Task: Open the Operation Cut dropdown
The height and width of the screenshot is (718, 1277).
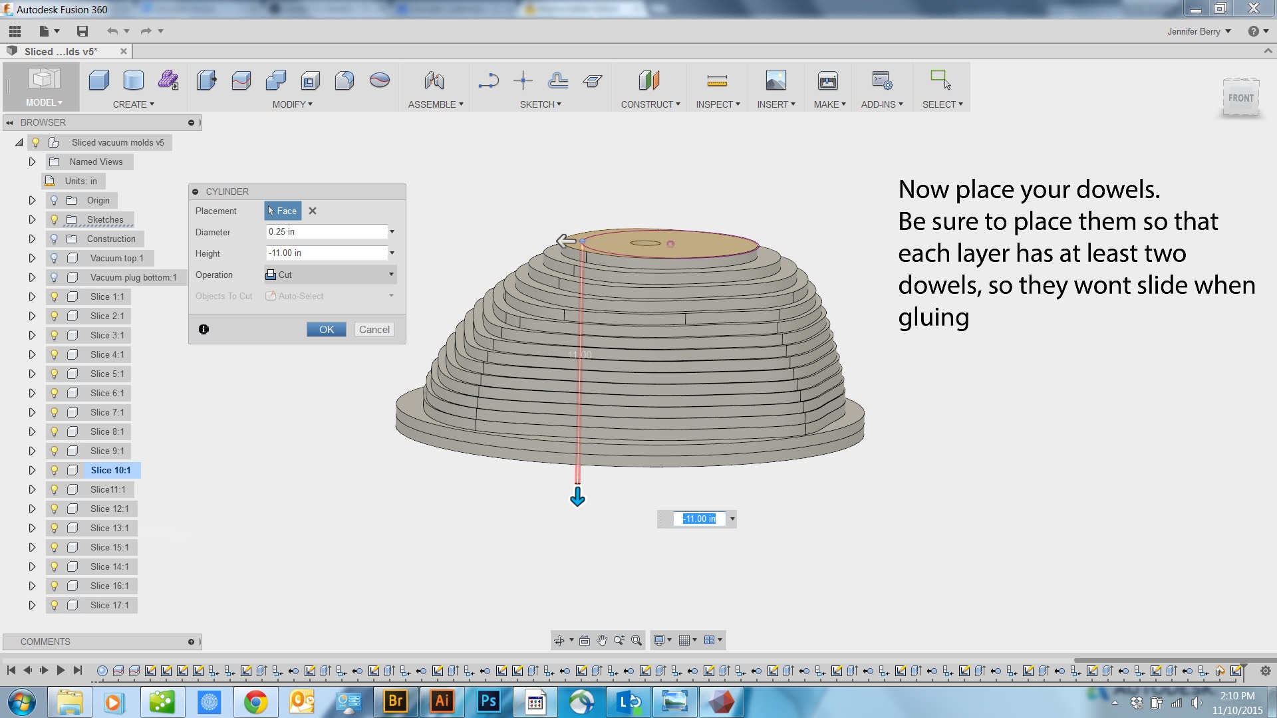Action: (x=331, y=275)
